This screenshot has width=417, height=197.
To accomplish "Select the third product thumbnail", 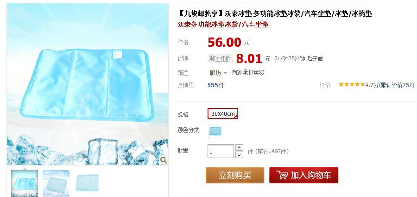I will tap(87, 183).
